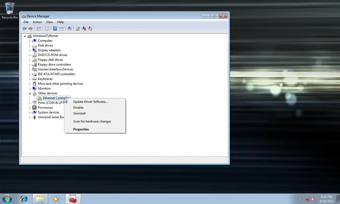
Task: Click the Keyboards category icon
Action: 34,79
